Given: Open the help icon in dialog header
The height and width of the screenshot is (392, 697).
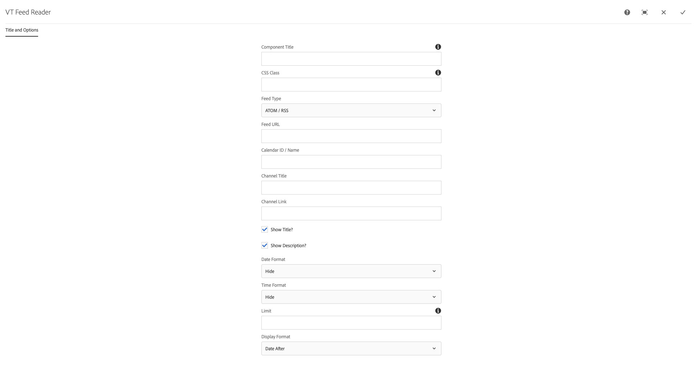Looking at the screenshot, I should click(627, 12).
